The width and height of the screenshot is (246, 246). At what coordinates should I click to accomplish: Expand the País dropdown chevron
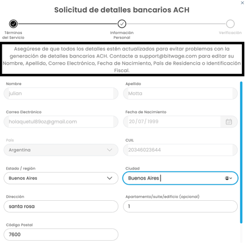pyautogui.click(x=109, y=150)
